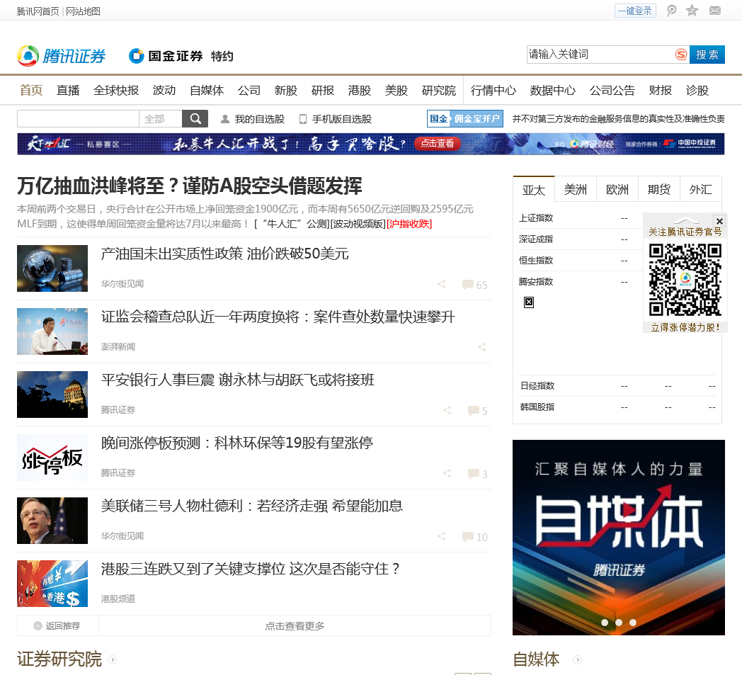
Task: Open the 腾讯网首页 link
Action: click(38, 11)
